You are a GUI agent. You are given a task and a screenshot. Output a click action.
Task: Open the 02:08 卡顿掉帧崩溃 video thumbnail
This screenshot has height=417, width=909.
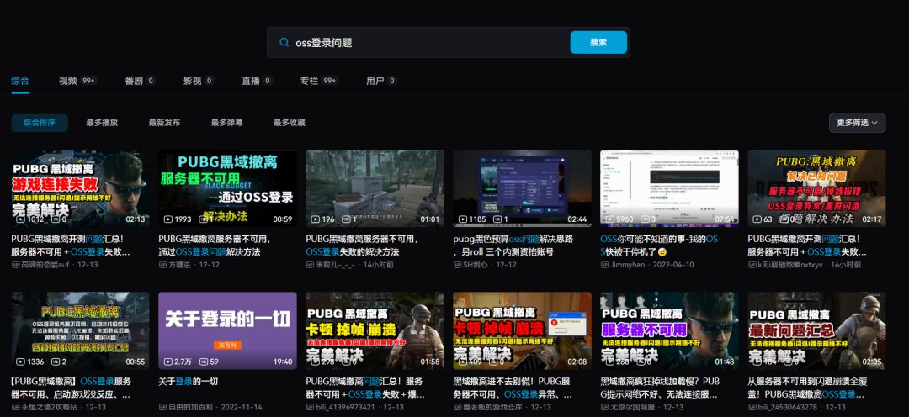(x=523, y=330)
